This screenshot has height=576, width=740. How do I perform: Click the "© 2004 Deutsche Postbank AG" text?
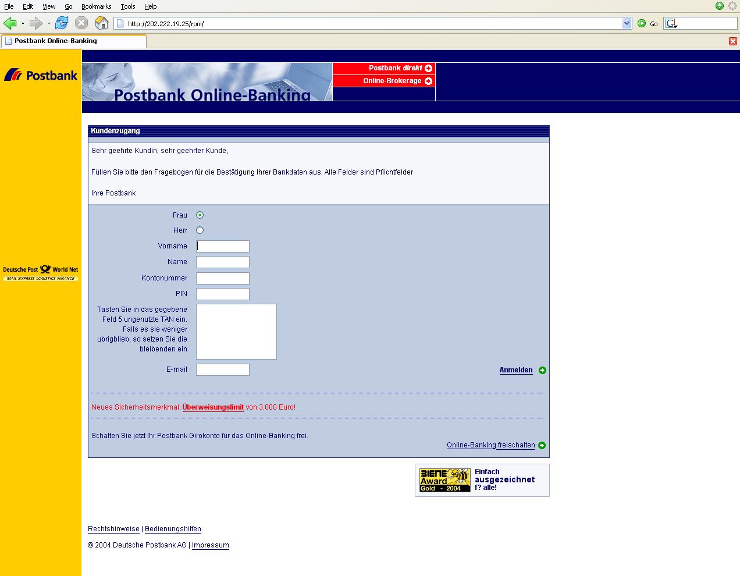[137, 545]
